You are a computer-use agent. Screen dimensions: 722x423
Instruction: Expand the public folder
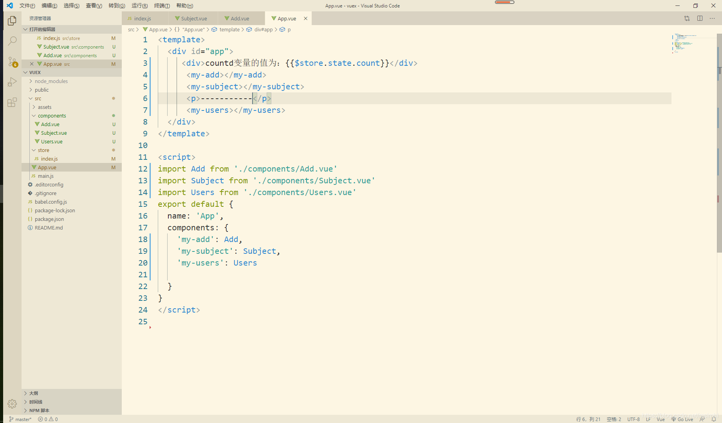72,90
